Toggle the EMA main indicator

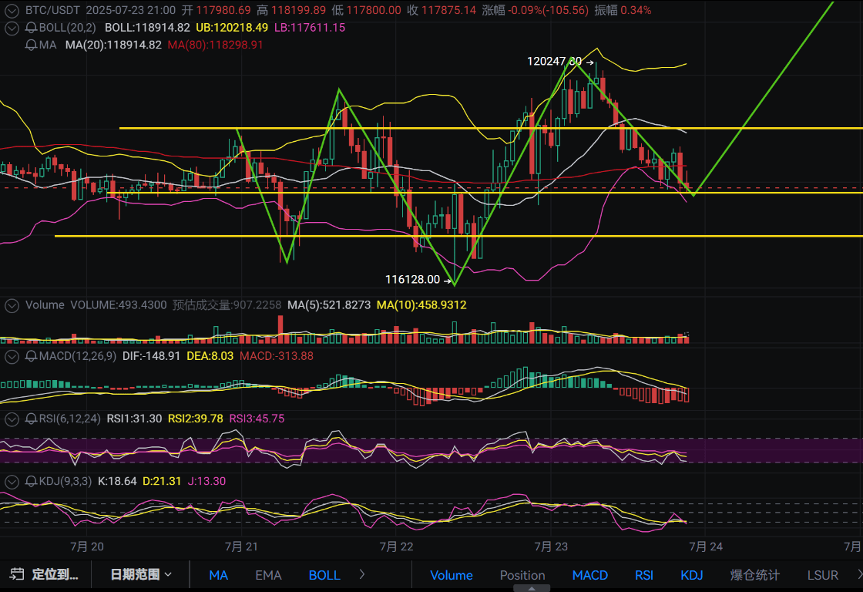269,575
